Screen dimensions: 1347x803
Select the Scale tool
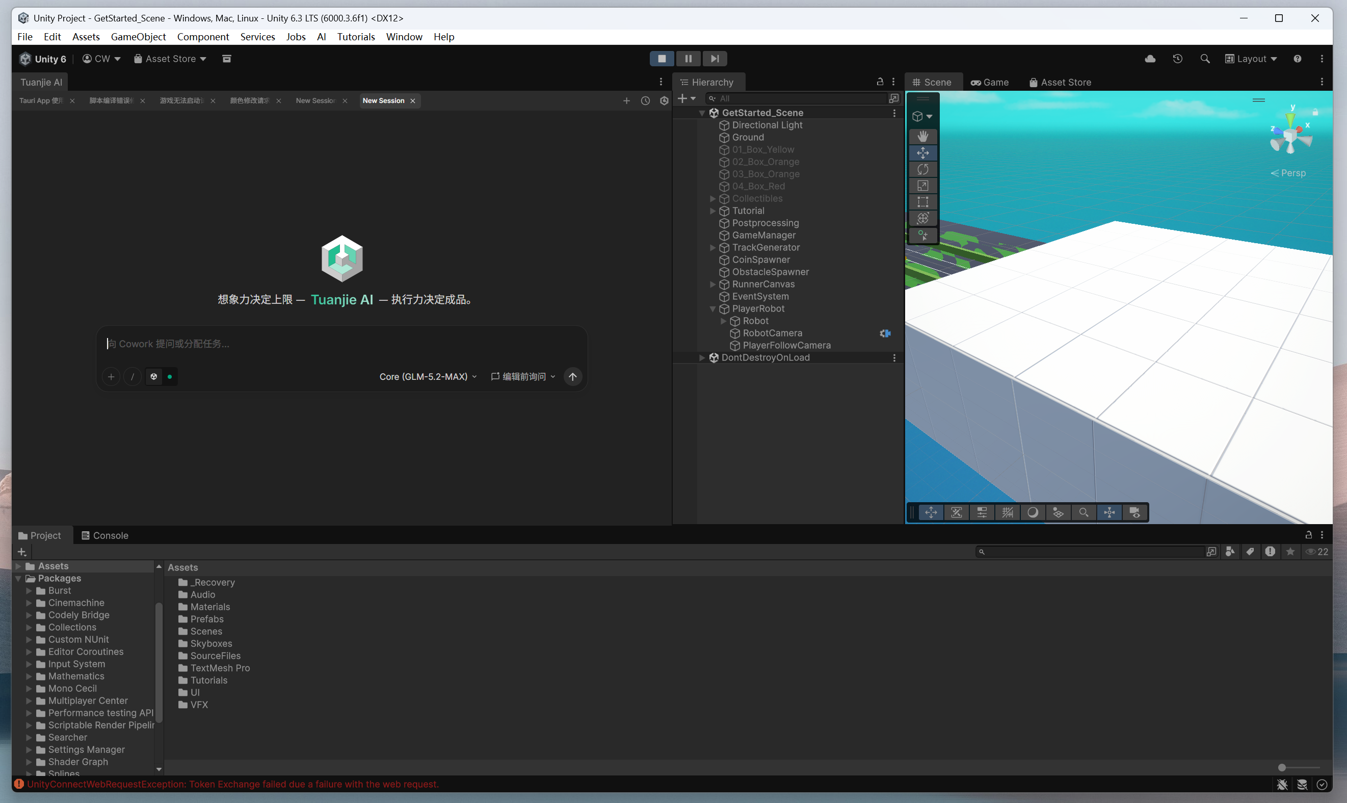[x=922, y=186]
